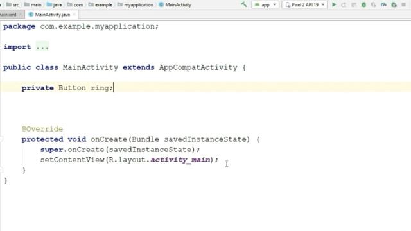Click 'setContentView' method call
Screen dimensions: 411x231
pyautogui.click(x=73, y=160)
